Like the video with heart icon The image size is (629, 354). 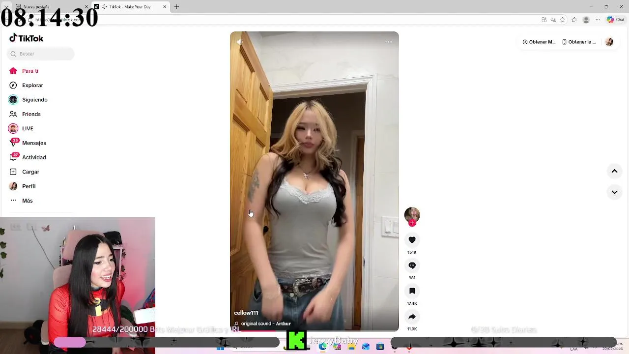[x=412, y=239]
